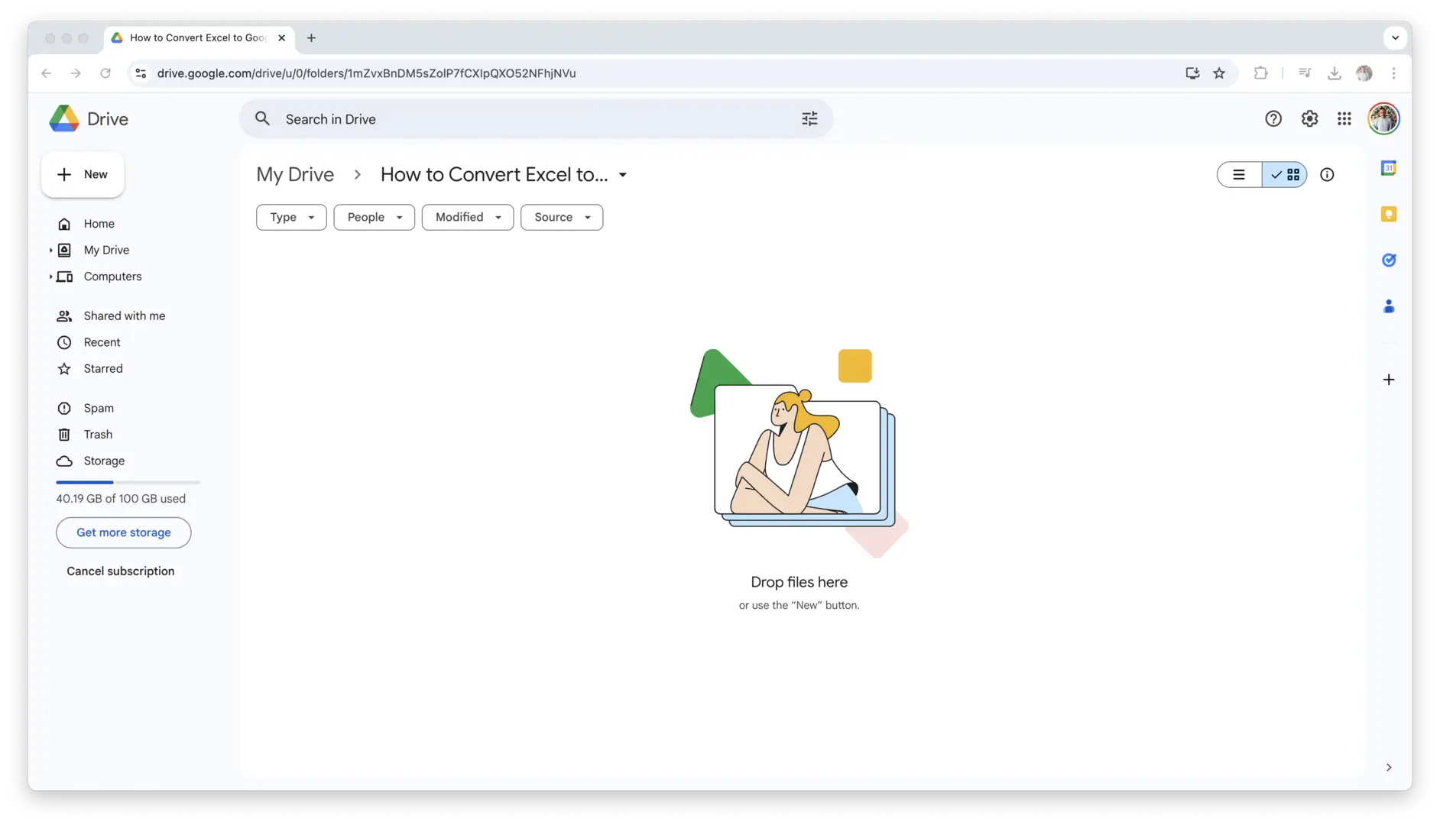Click the storage usage progress bar
The height and width of the screenshot is (825, 1440).
(128, 483)
